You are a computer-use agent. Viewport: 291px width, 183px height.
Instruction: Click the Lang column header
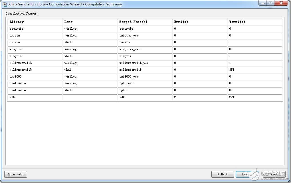pos(90,22)
